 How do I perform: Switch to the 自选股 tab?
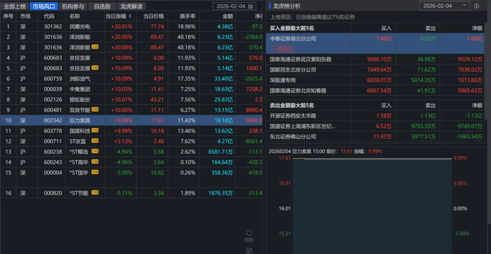pyautogui.click(x=102, y=6)
